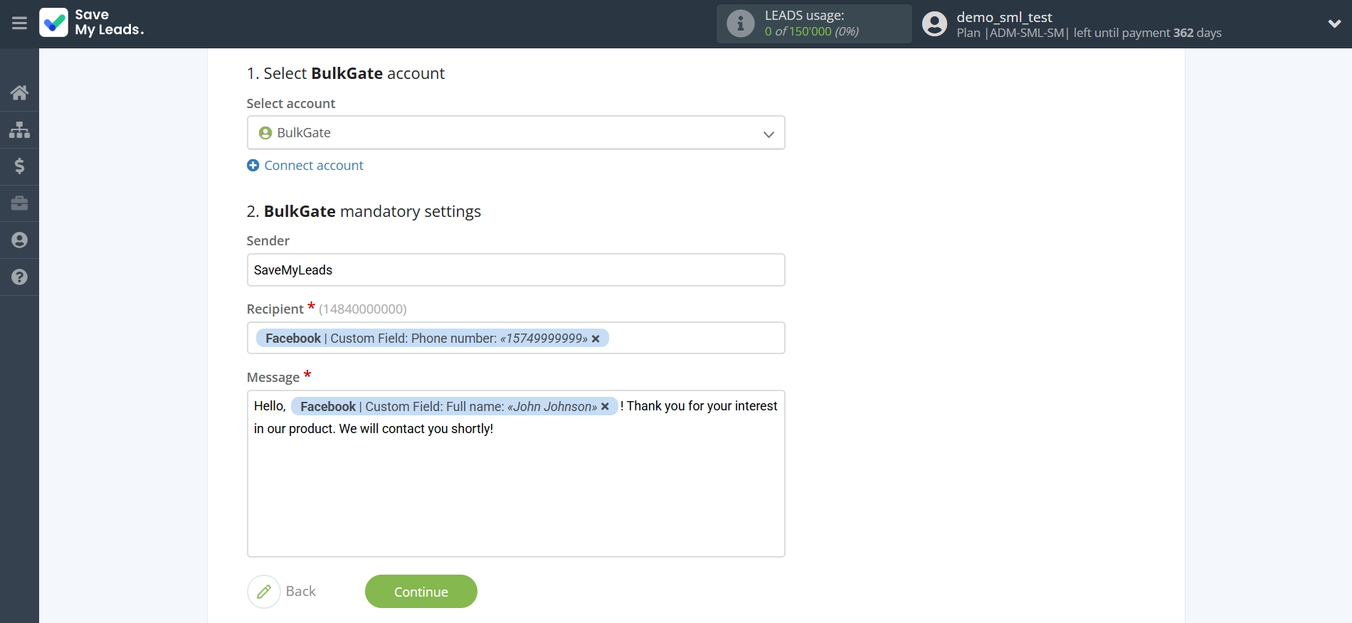Click the Save My Leads logo
The width and height of the screenshot is (1352, 623).
[92, 23]
